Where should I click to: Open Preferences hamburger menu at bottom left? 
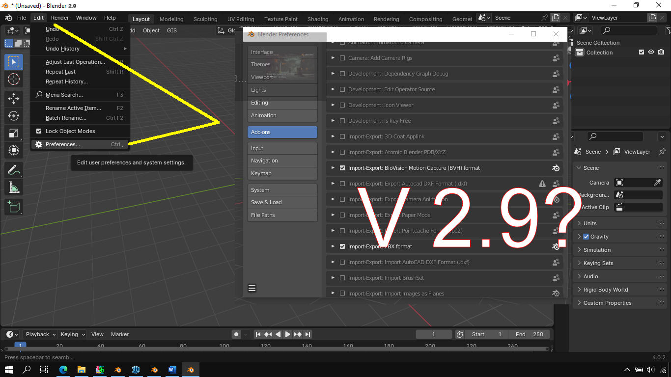252,288
